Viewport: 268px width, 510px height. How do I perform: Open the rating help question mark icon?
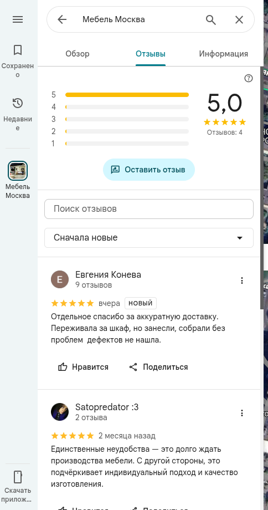tap(249, 78)
